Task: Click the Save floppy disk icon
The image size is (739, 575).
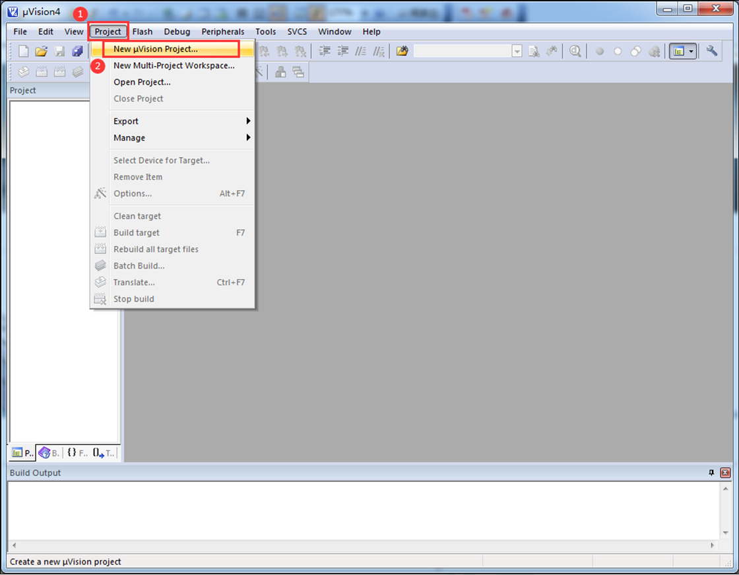Action: point(60,51)
